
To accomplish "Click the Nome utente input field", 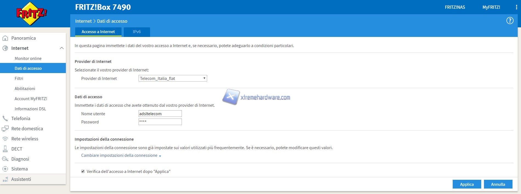I will (160, 114).
